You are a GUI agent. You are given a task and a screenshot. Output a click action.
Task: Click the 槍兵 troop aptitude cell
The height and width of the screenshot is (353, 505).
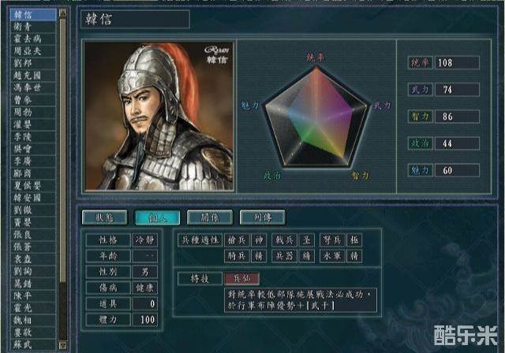point(237,240)
